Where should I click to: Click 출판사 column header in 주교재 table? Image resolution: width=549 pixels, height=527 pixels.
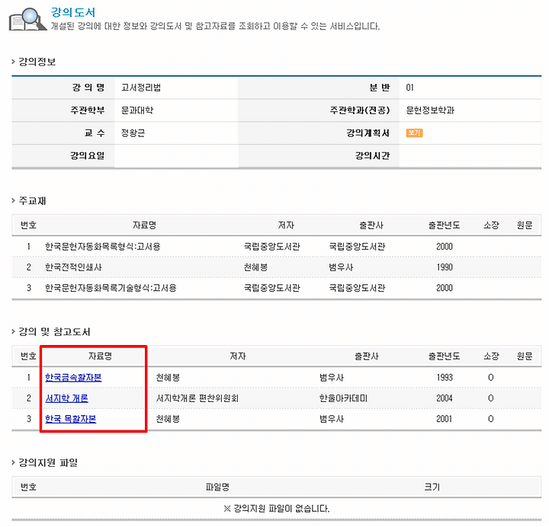[371, 225]
